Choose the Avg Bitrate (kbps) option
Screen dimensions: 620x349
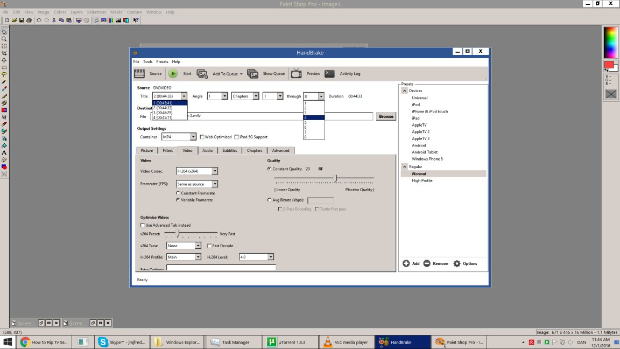tap(269, 200)
